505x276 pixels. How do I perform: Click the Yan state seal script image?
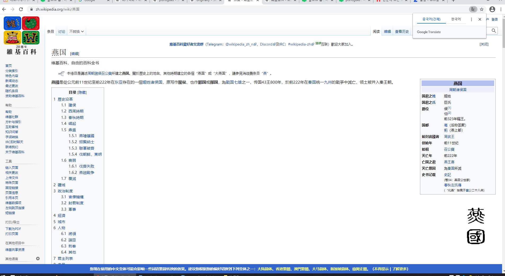point(476,226)
